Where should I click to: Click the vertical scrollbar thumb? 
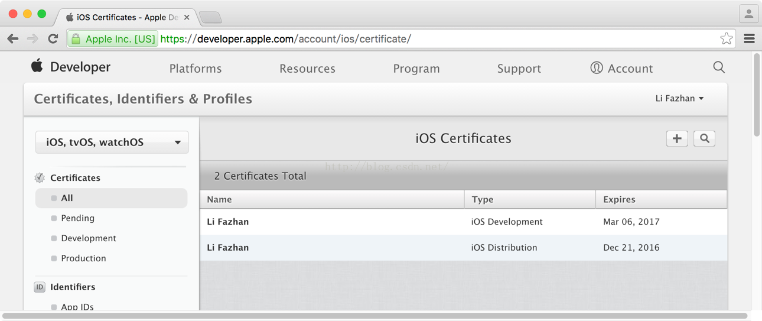coord(757,95)
